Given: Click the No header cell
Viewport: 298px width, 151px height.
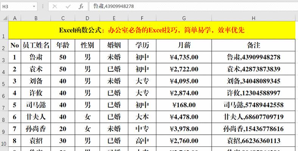Looking at the screenshot, I should pos(15,45).
